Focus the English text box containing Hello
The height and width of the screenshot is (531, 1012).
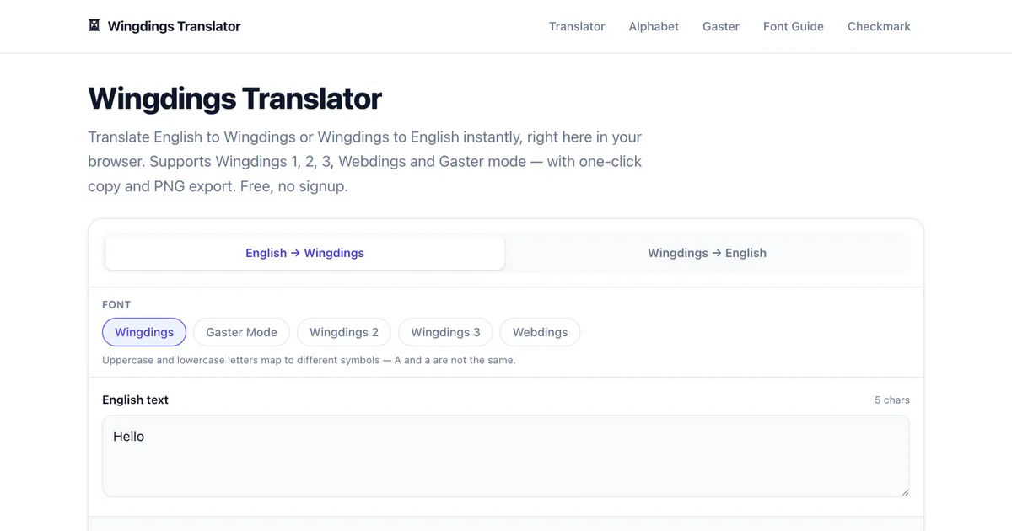coord(506,456)
